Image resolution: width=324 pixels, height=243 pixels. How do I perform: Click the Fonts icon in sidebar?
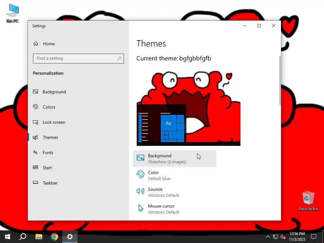pyautogui.click(x=35, y=153)
